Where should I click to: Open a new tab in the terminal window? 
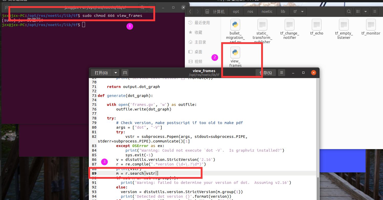[x=7, y=7]
